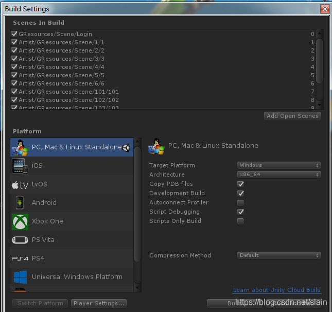This screenshot has height=312, width=332.
Task: Click the Xbox One logo icon
Action: tap(20, 222)
